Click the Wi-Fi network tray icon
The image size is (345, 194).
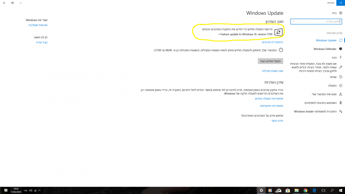tap(35, 191)
